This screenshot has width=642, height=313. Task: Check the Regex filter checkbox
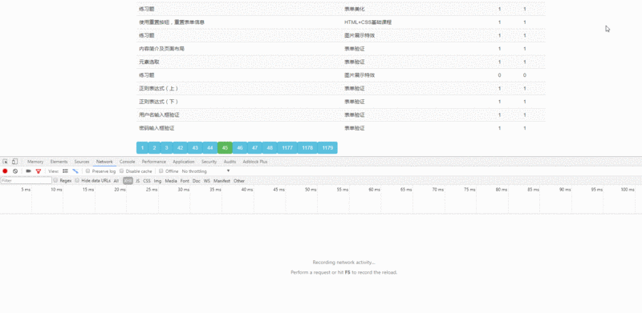coord(55,180)
